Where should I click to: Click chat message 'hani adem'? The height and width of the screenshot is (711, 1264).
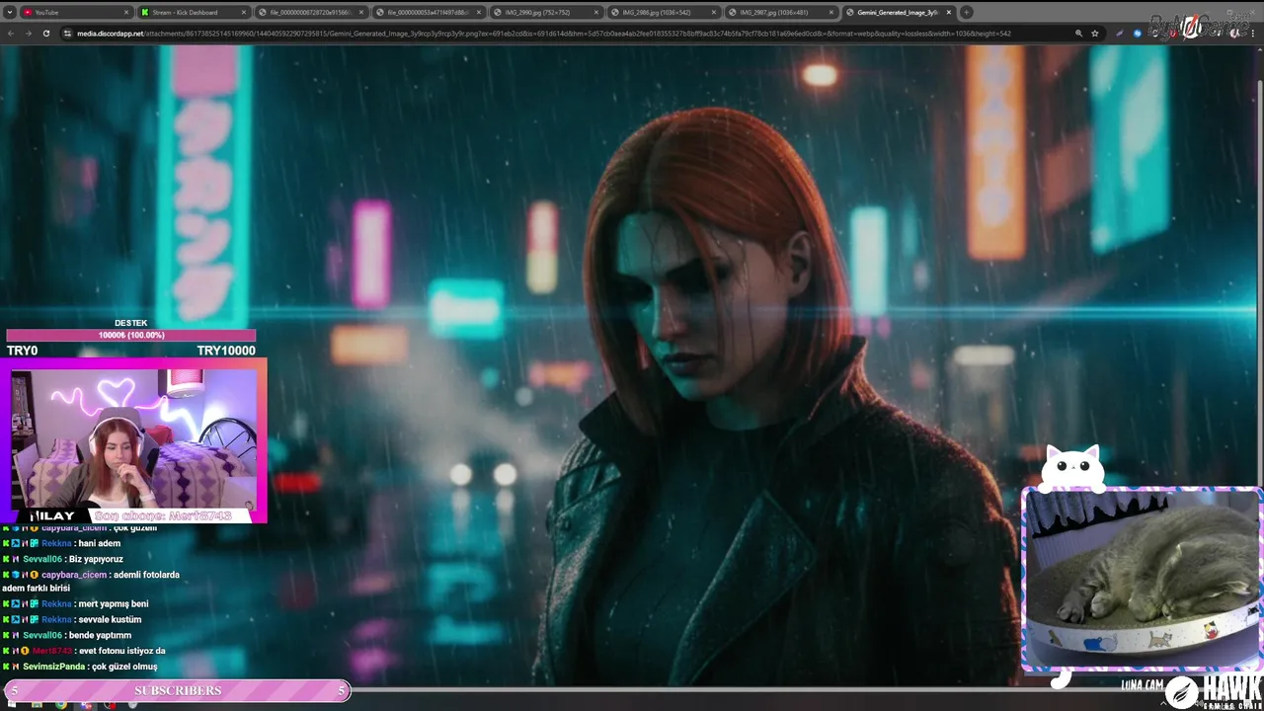pyautogui.click(x=99, y=543)
